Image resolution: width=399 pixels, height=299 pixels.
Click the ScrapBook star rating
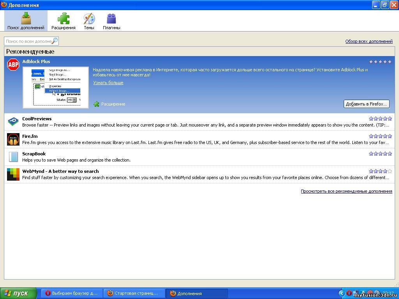[380, 153]
